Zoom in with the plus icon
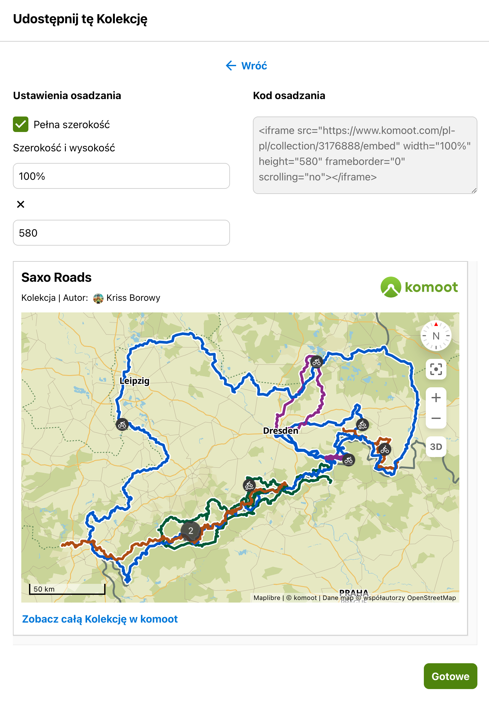 coord(436,398)
